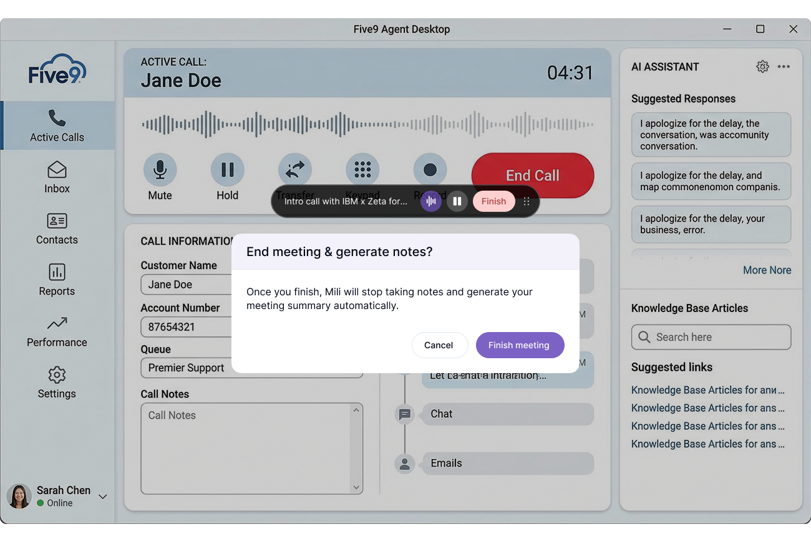The height and width of the screenshot is (542, 811).
Task: Open Inbox in sidebar
Action: point(57,177)
